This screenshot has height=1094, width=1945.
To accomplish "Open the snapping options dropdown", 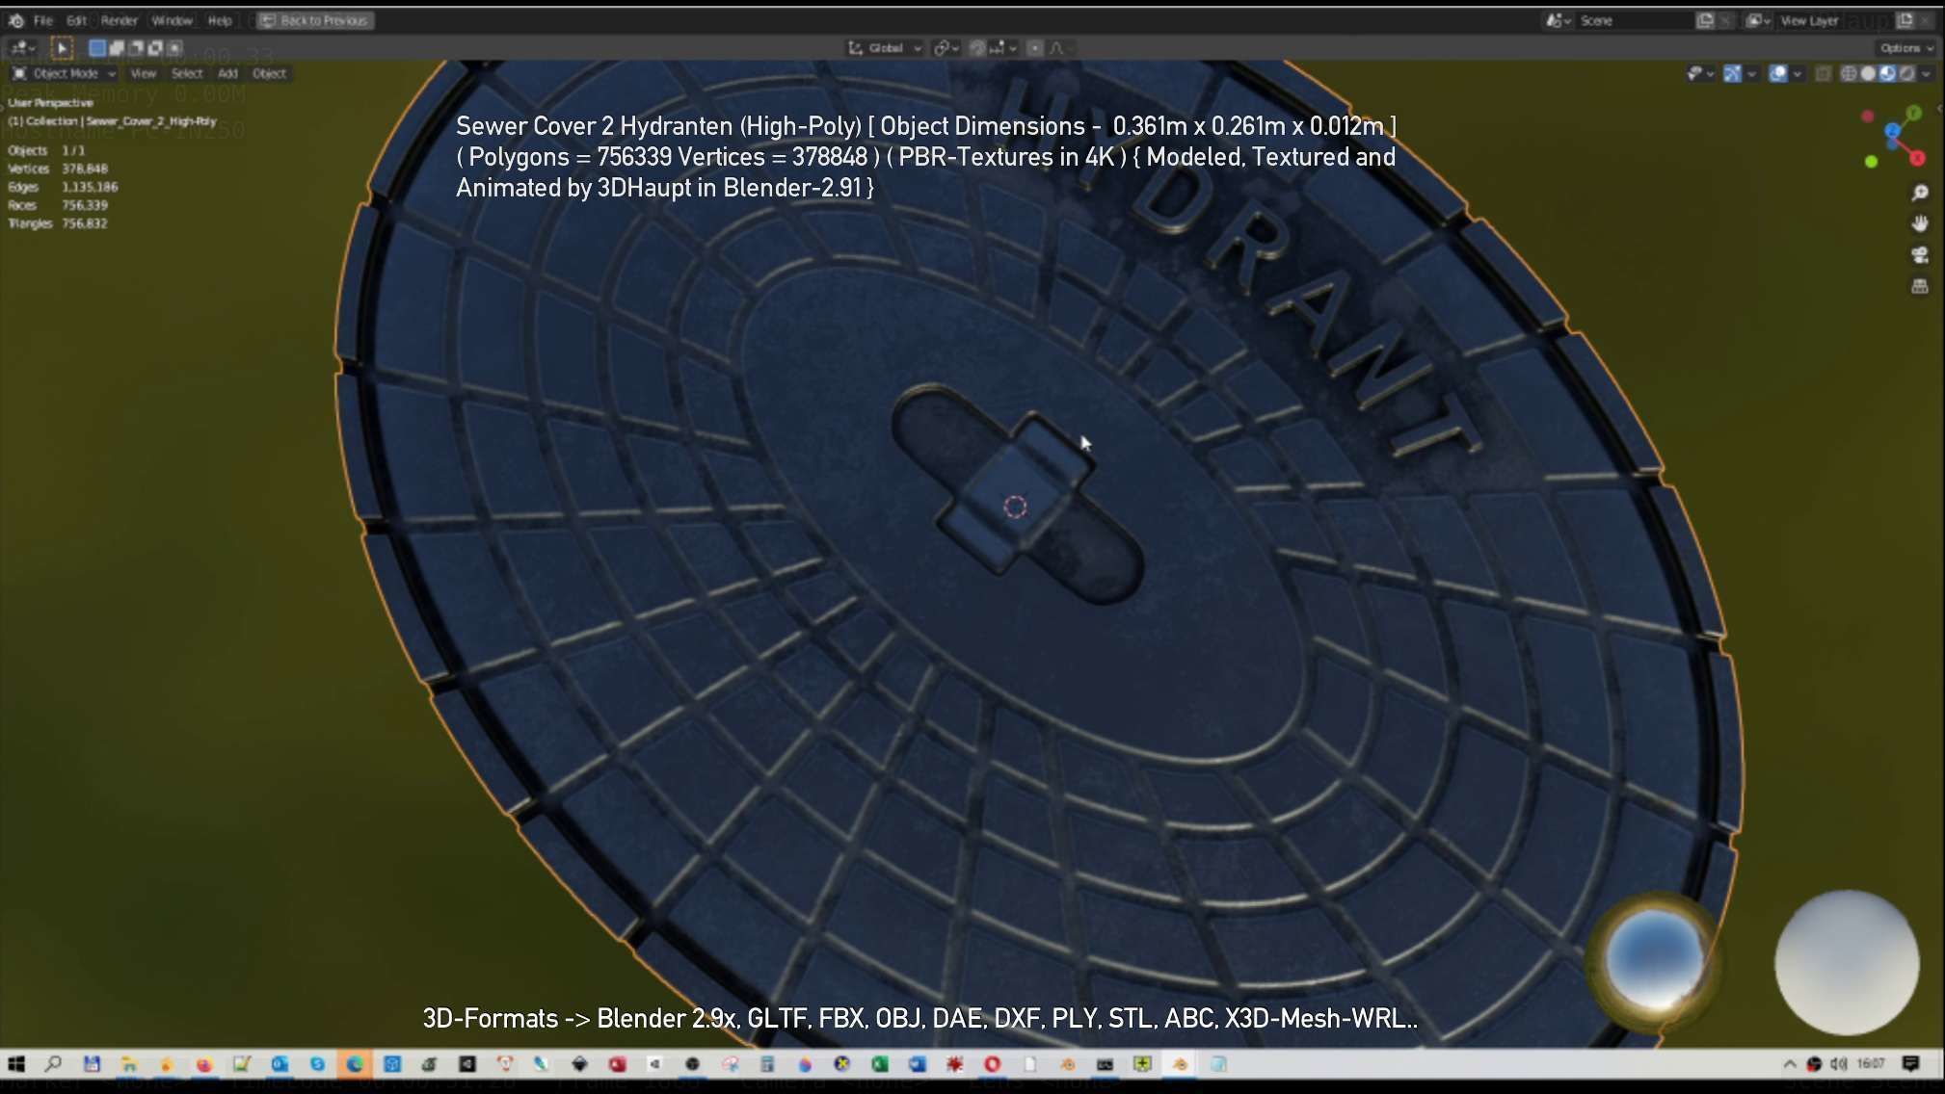I will tap(1003, 47).
